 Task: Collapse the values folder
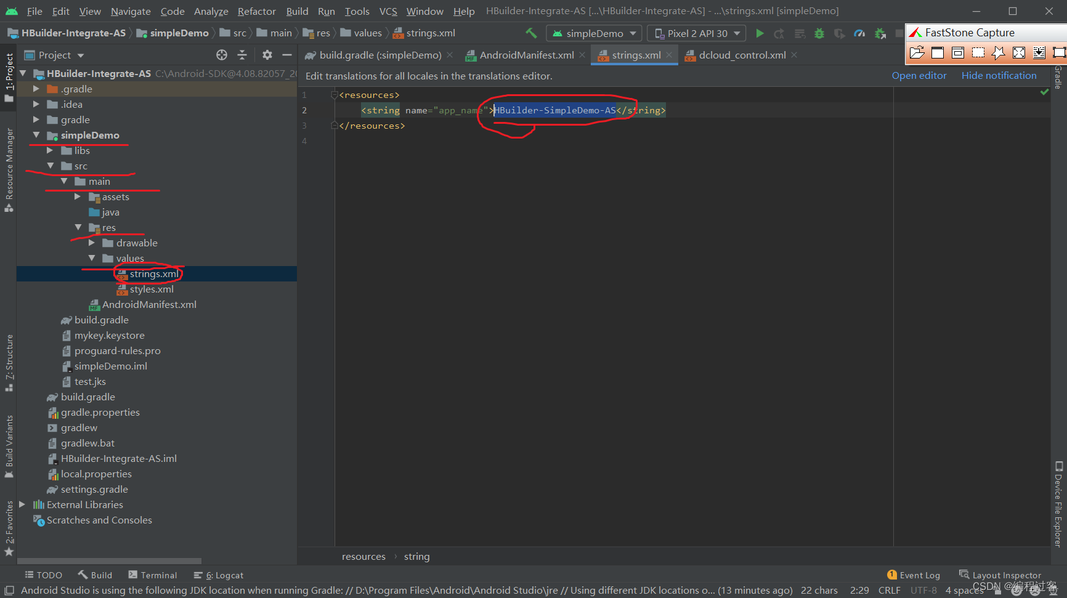[92, 258]
